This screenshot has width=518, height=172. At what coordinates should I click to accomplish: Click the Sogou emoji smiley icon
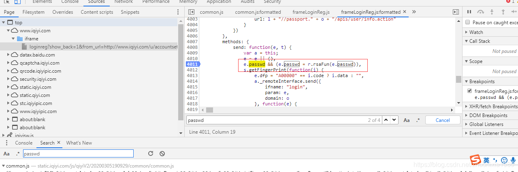(x=504, y=160)
